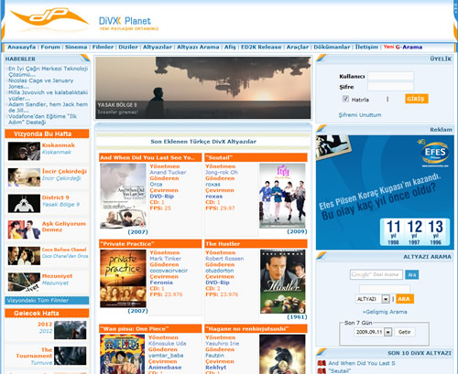Click the Seutail movie poster

[282, 196]
